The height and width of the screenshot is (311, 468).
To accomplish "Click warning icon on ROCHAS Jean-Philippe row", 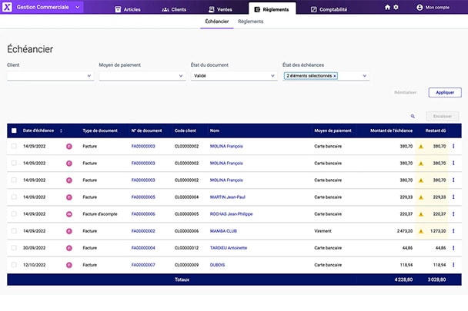I will pos(421,213).
